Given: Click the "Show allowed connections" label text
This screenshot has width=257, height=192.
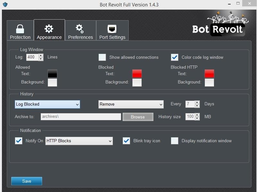Looking at the screenshot, I should (x=134, y=57).
